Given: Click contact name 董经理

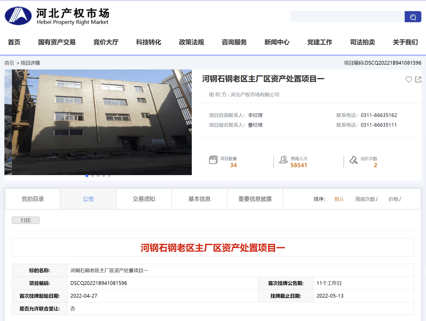Looking at the screenshot, I should tap(255, 125).
